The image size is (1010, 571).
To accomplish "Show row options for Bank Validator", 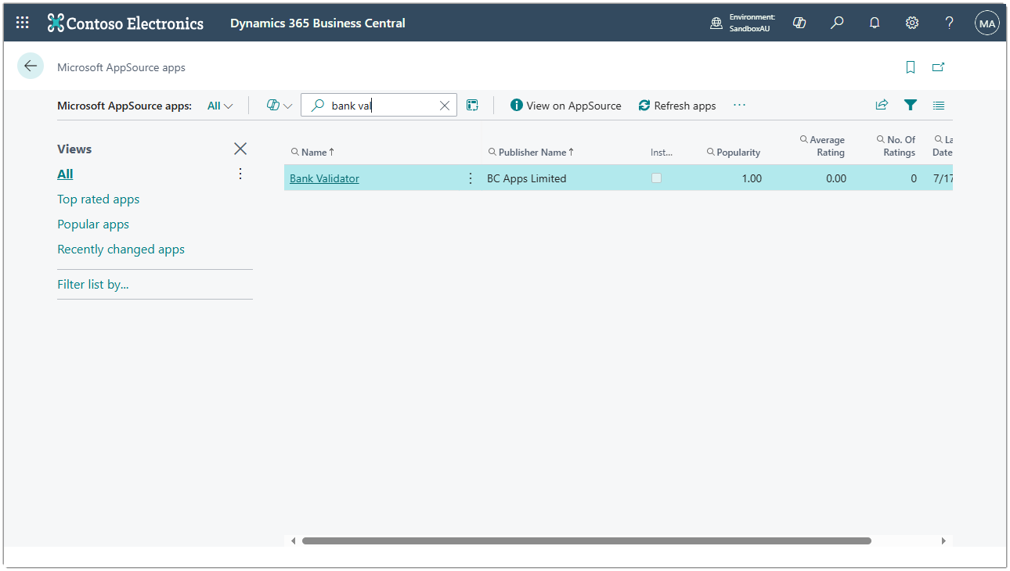I will (471, 178).
